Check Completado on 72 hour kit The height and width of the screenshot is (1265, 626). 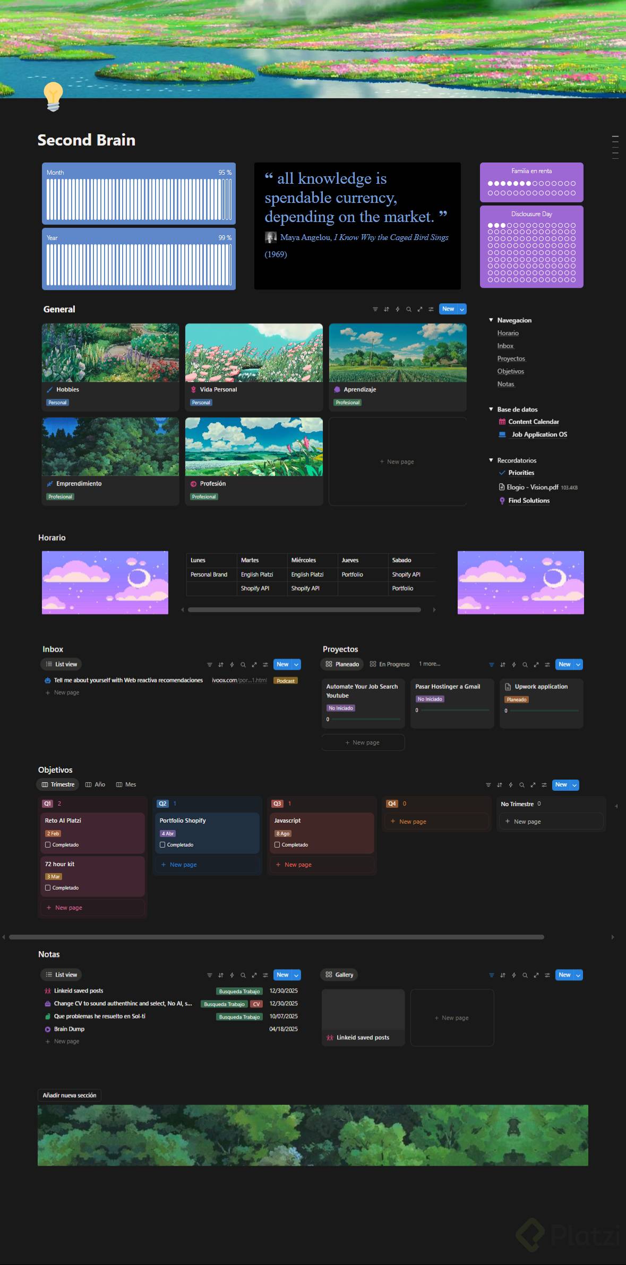pos(48,888)
